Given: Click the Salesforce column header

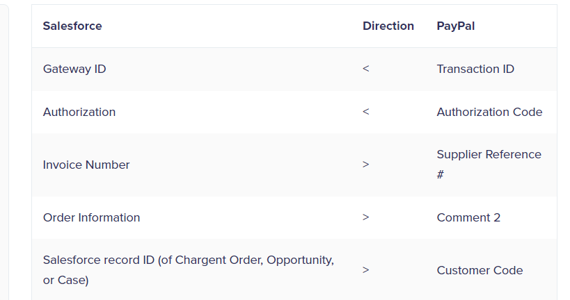Looking at the screenshot, I should tap(72, 26).
